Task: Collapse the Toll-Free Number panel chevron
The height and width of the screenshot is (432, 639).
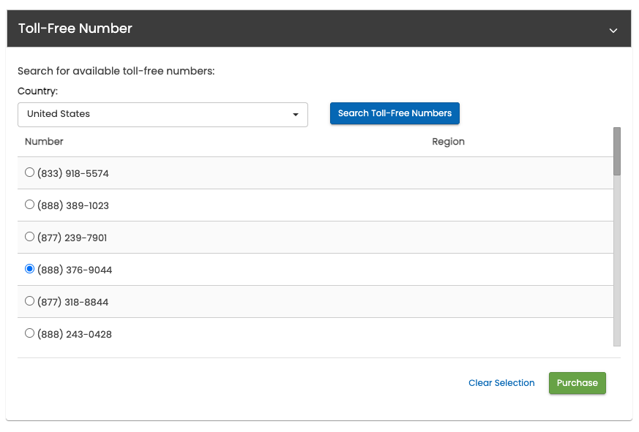Action: tap(613, 30)
